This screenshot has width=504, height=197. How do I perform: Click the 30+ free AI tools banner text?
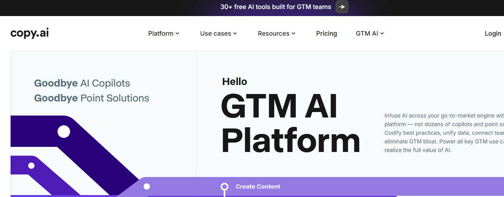276,7
